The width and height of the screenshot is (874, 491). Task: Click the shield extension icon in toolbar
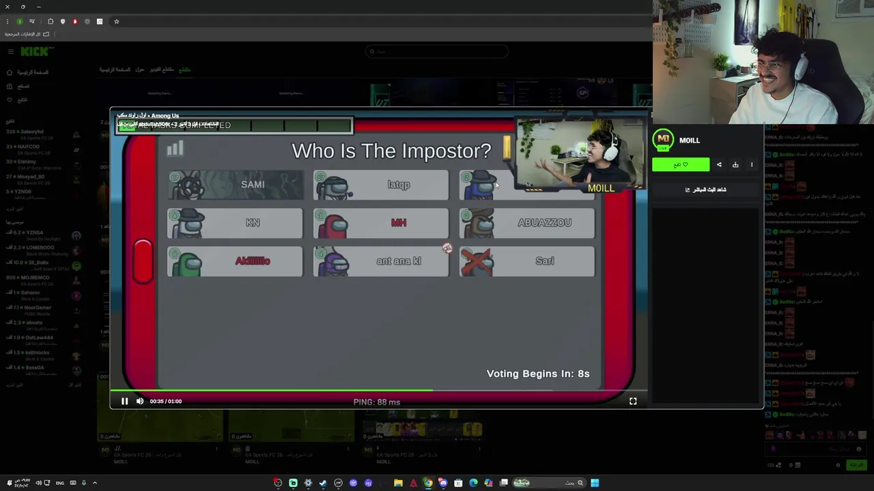pos(63,21)
